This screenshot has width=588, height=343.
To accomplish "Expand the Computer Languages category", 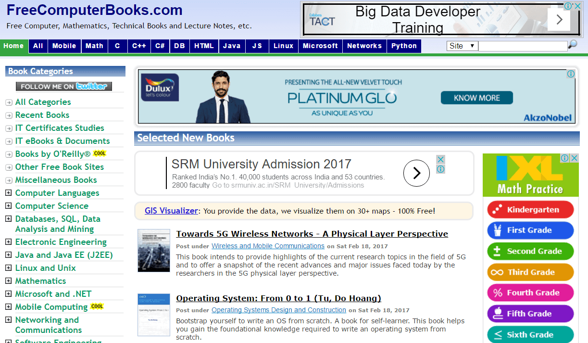I will tap(8, 193).
